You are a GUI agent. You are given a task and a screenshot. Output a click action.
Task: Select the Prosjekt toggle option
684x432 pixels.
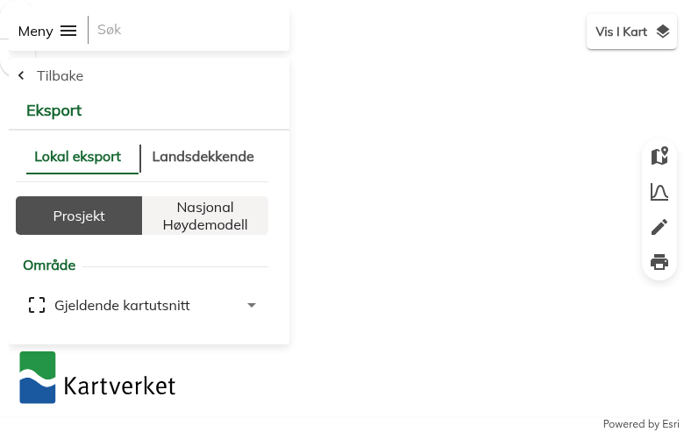coord(79,216)
